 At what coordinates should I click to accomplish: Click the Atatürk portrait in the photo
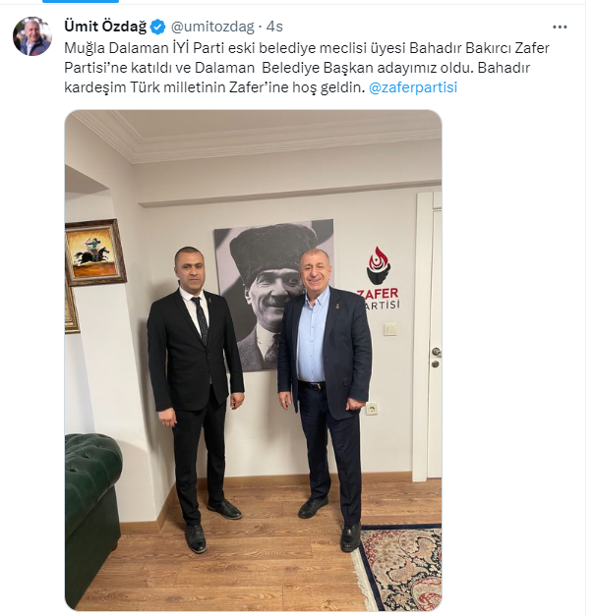[273, 295]
